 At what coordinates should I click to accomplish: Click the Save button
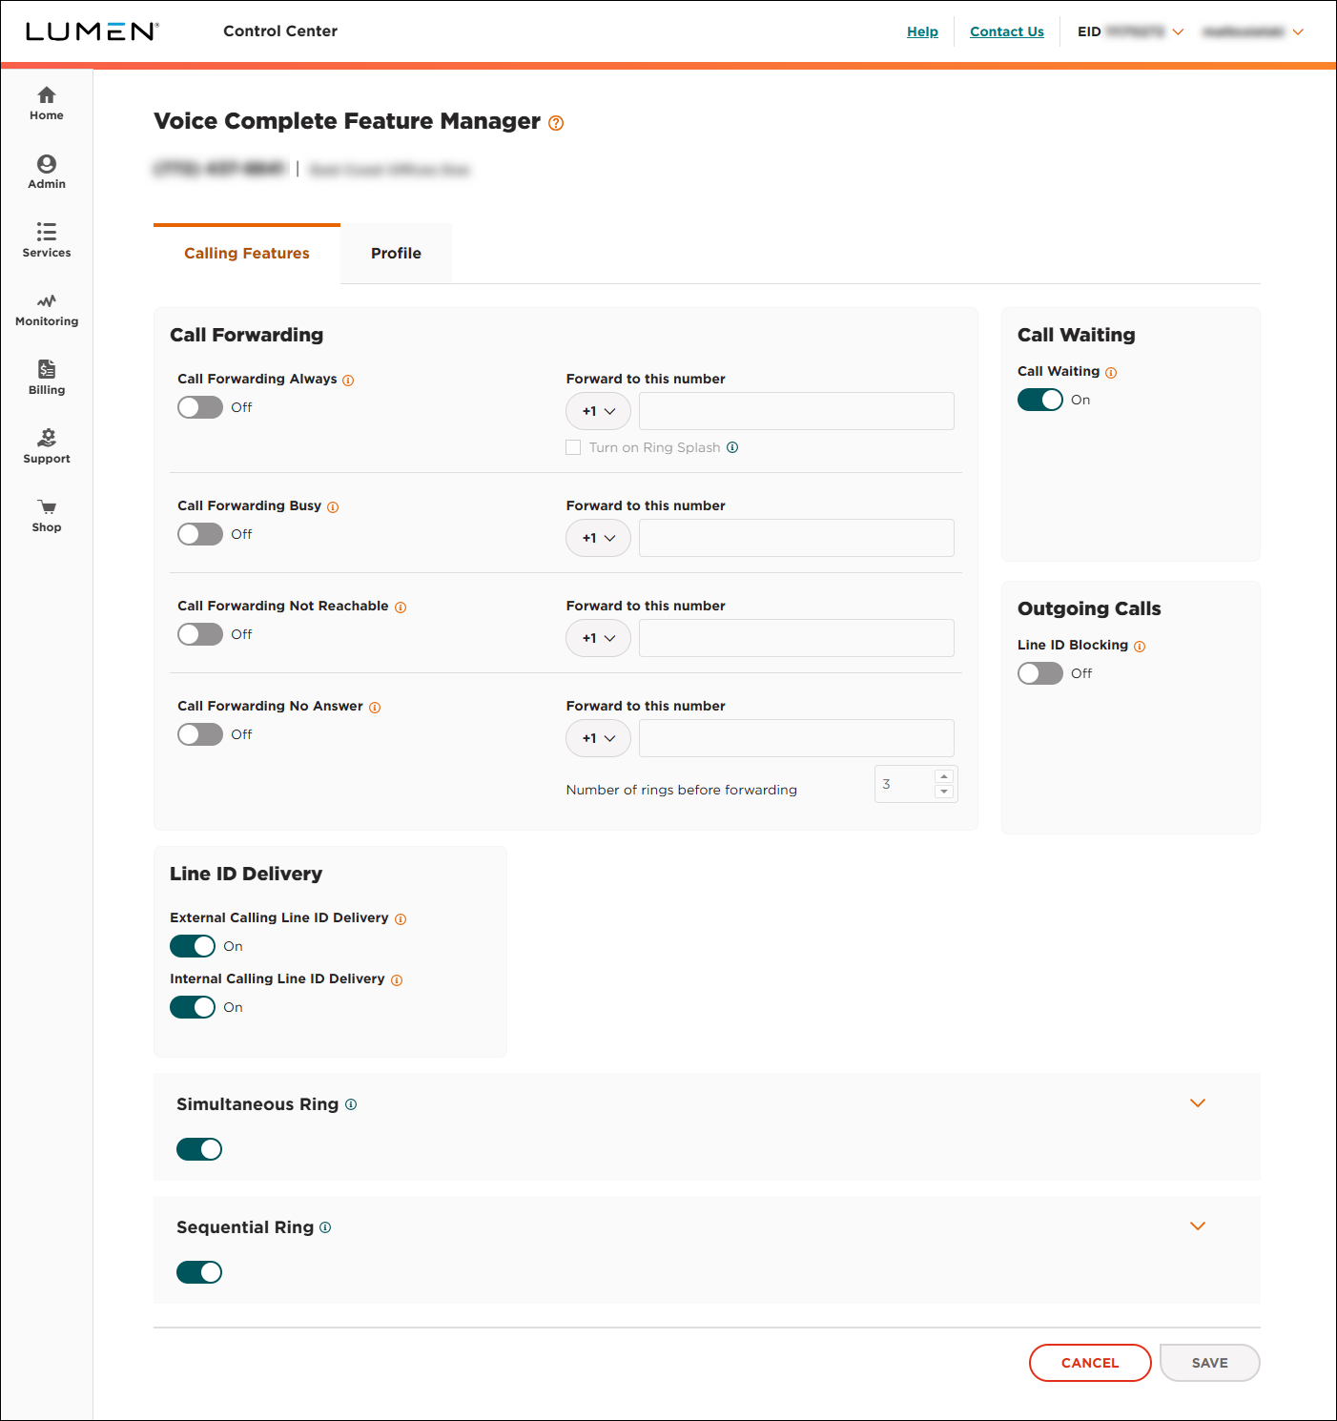coord(1209,1363)
